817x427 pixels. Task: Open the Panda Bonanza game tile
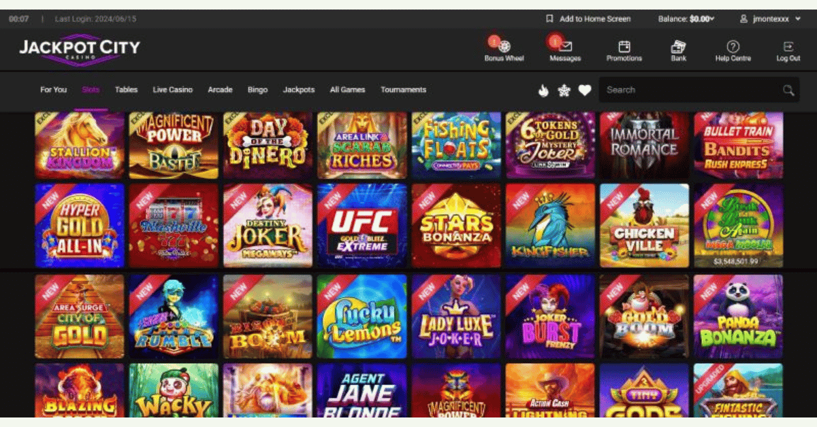pos(738,316)
